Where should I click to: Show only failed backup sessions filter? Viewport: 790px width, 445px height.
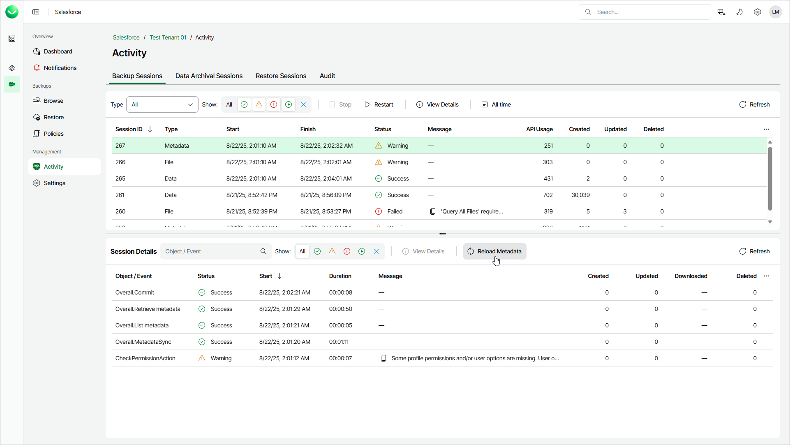274,104
